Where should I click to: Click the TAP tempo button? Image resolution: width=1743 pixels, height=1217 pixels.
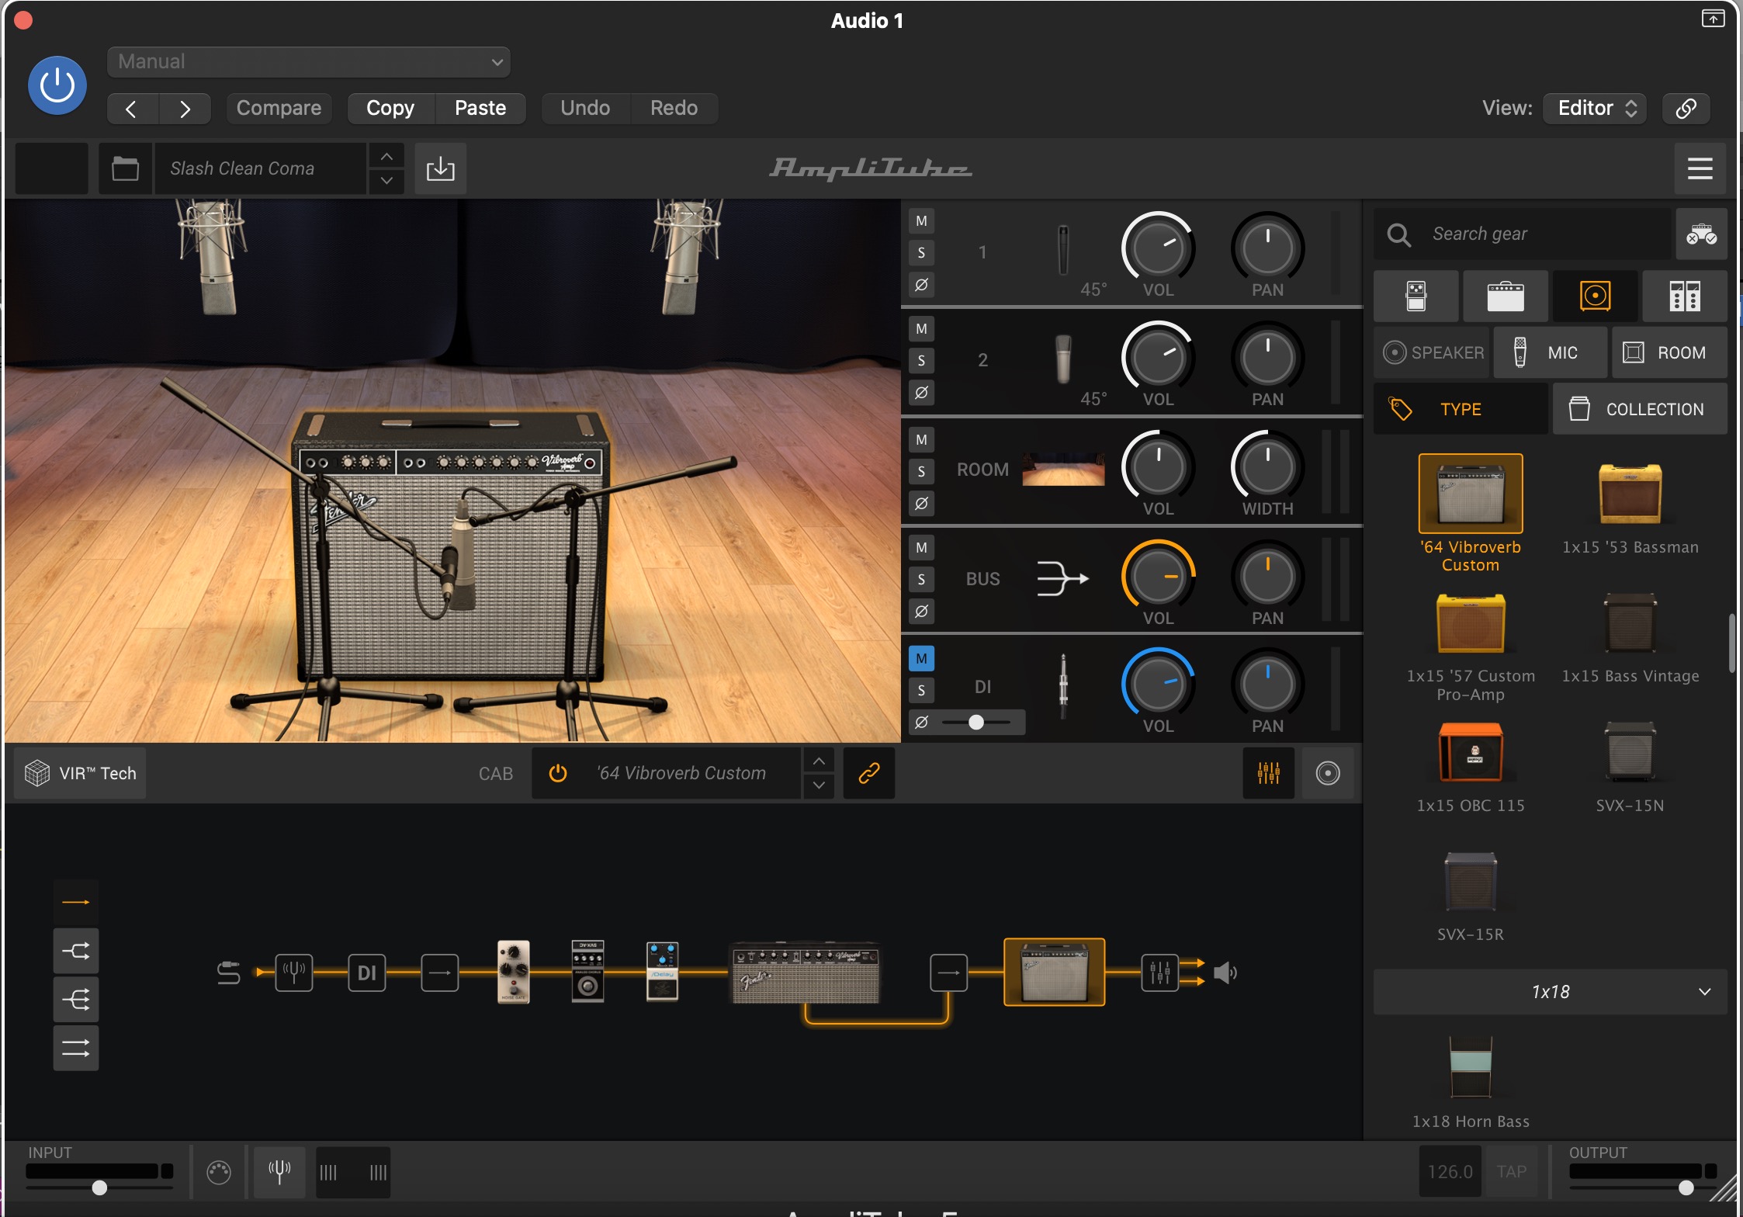(1511, 1171)
